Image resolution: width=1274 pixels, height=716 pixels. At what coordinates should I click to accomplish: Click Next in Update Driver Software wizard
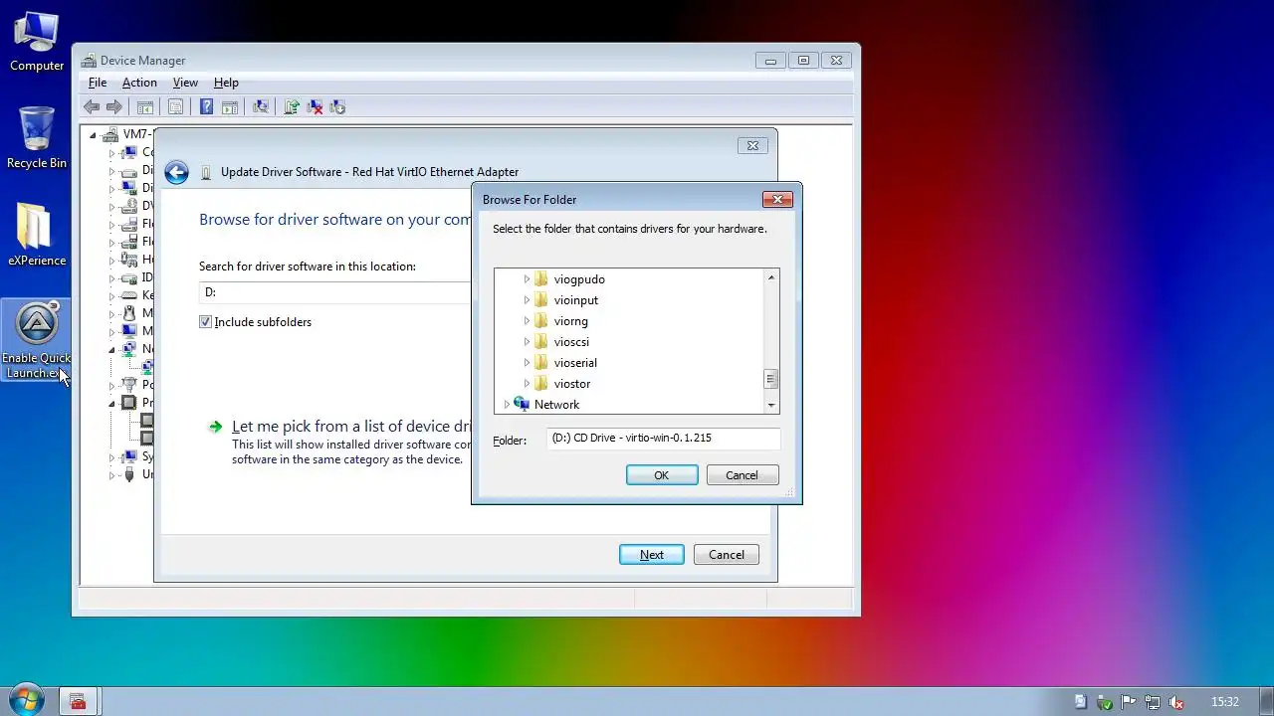[x=652, y=555]
